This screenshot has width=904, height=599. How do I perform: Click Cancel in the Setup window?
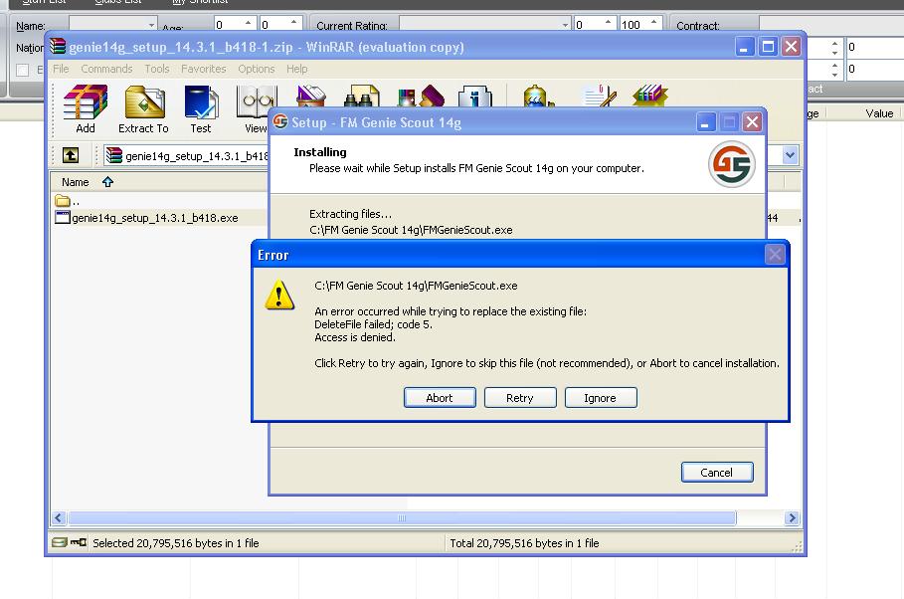[716, 473]
